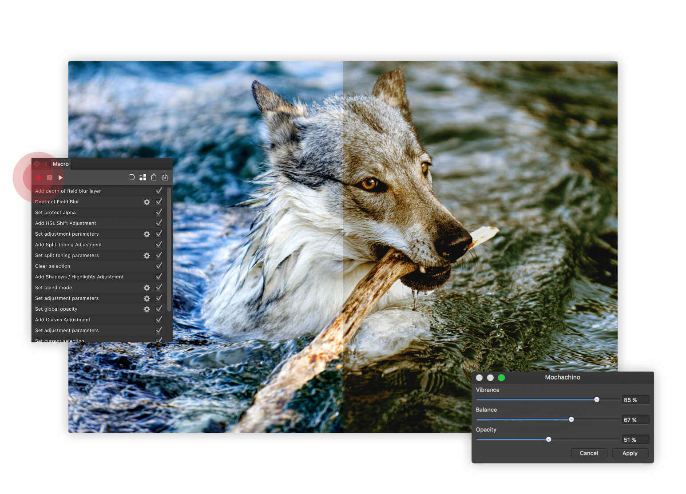
Task: Toggle the Set split toning parameters checkbox
Action: pyautogui.click(x=159, y=255)
